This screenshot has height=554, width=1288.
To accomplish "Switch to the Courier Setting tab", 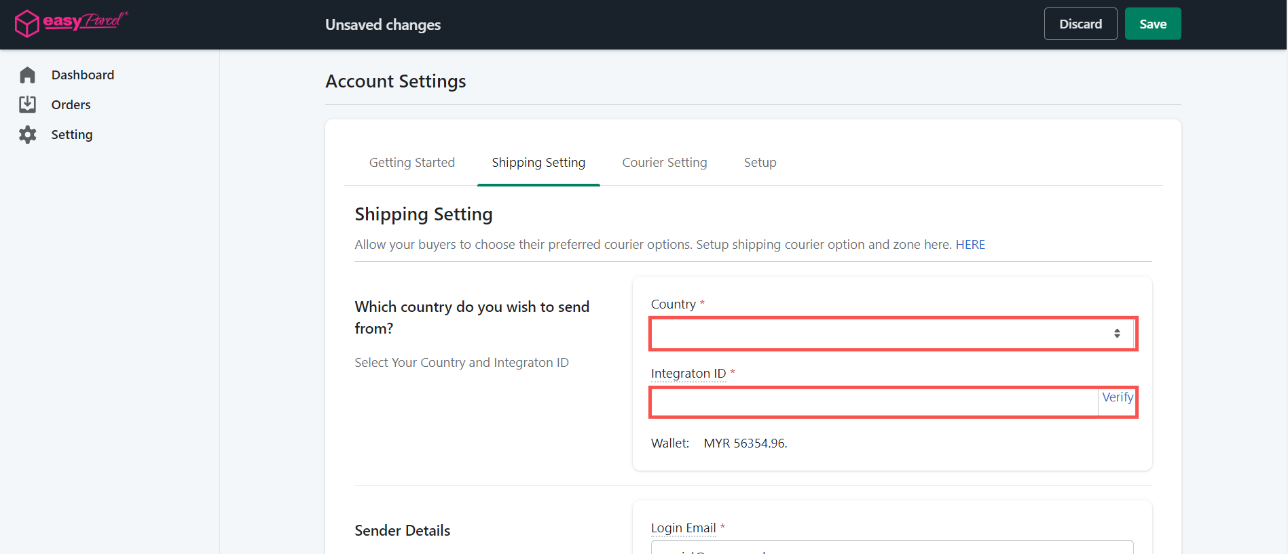I will 664,163.
